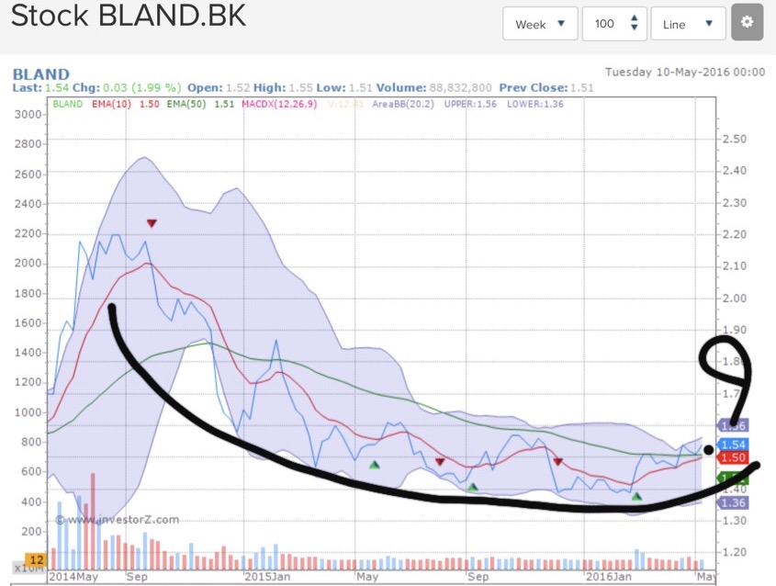Increase the period count with up arrow

point(634,18)
